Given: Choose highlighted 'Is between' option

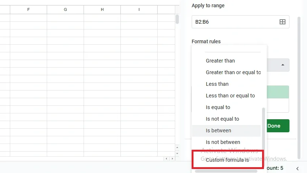Looking at the screenshot, I should click(218, 130).
